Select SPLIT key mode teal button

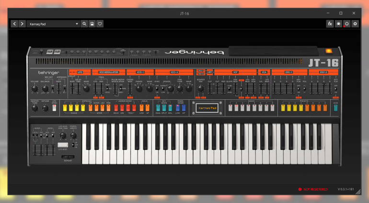[x=164, y=108]
